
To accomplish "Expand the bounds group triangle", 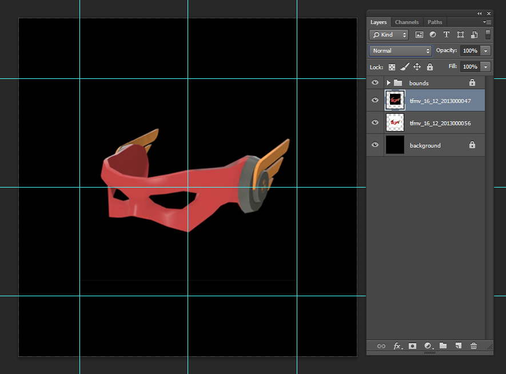I will [x=389, y=82].
